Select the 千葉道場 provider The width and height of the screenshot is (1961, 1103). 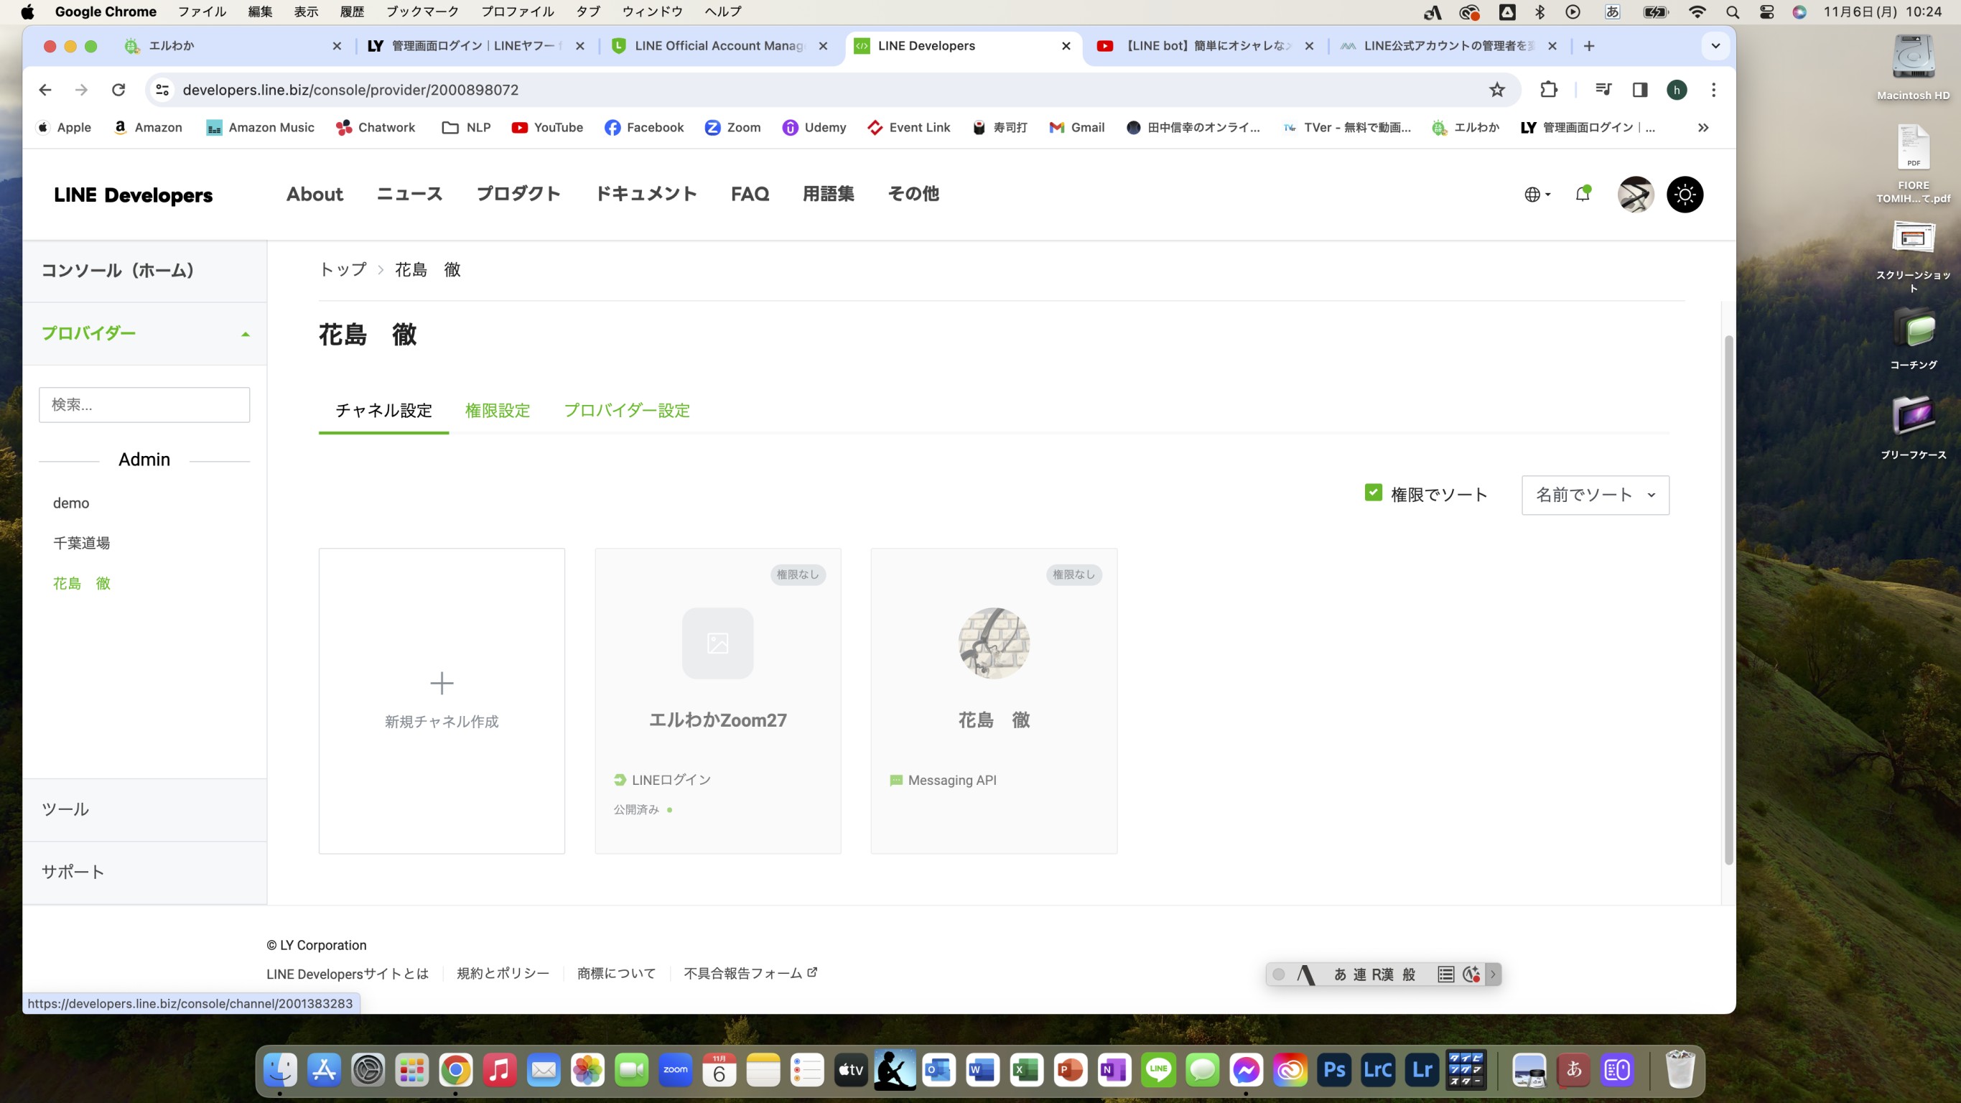click(81, 543)
